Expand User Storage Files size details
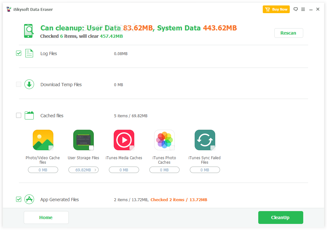 [x=83, y=170]
